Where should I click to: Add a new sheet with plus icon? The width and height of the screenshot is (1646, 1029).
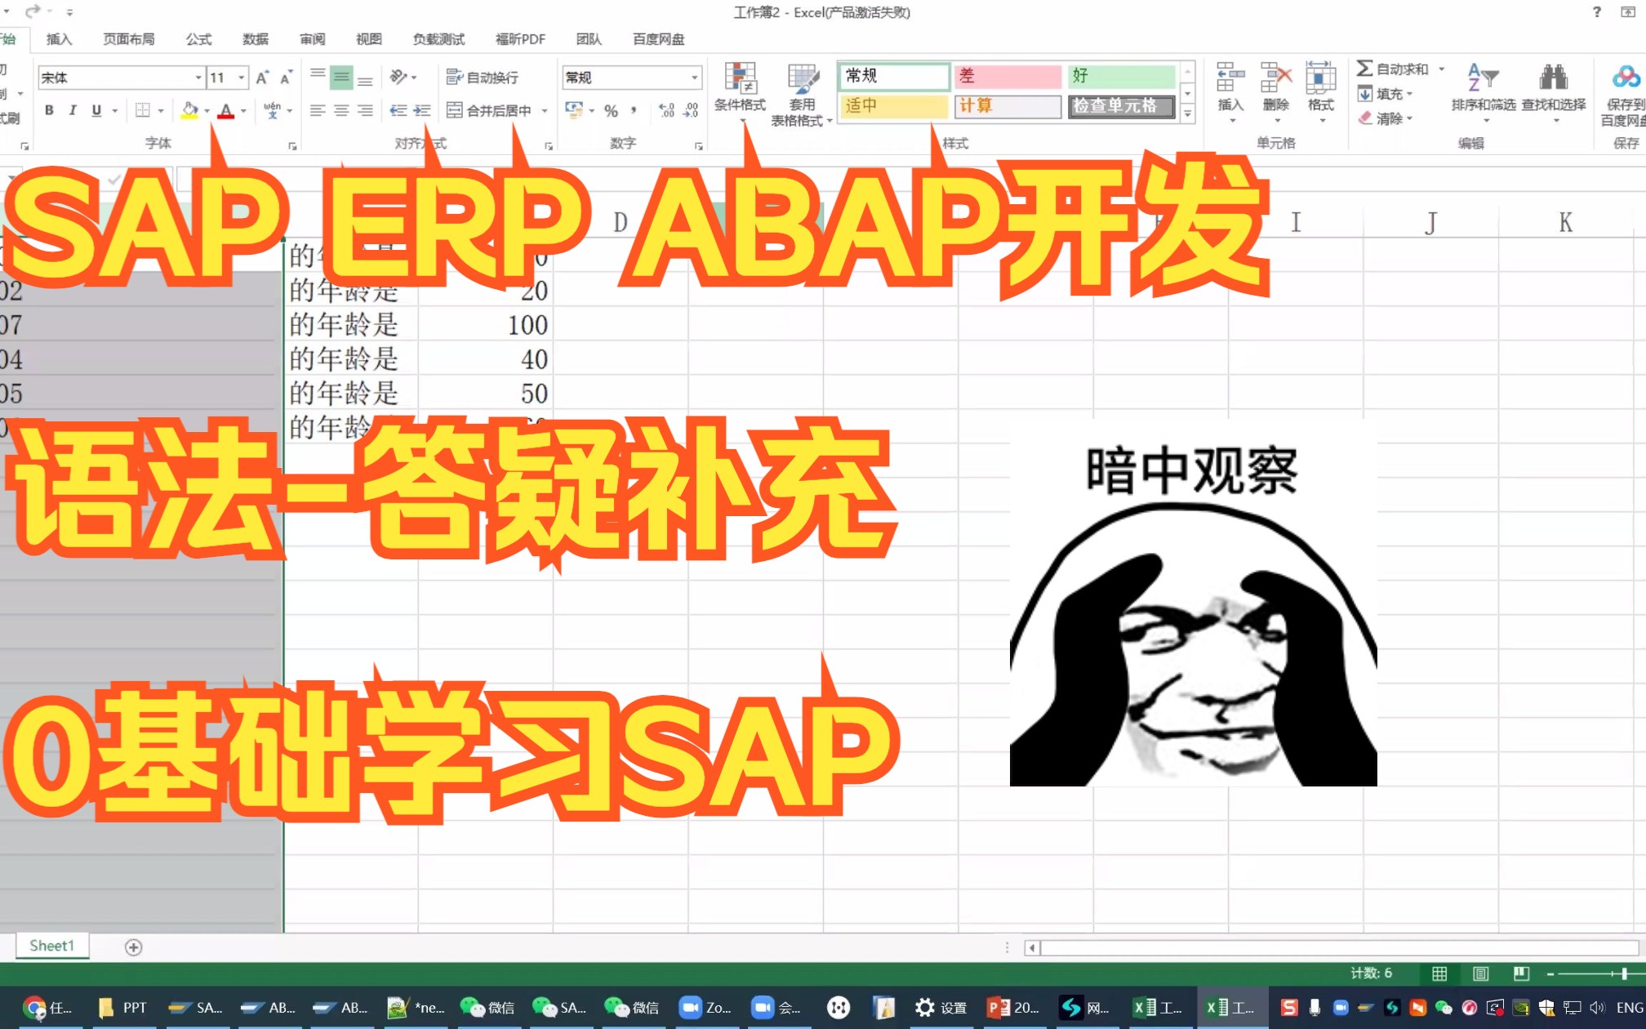coord(134,947)
